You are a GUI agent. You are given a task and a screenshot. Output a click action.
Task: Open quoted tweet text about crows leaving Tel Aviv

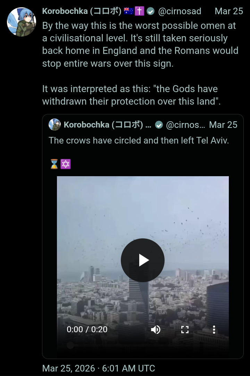tap(139, 140)
